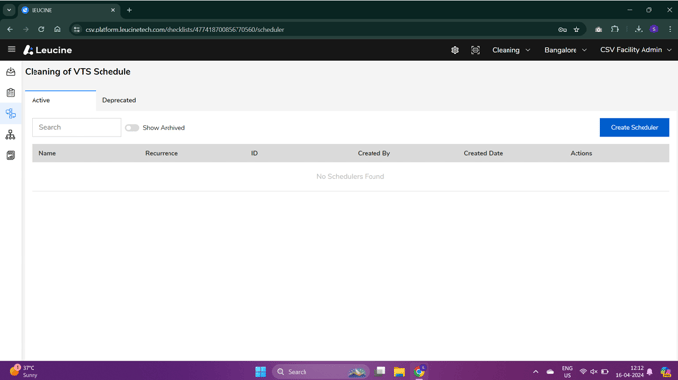Open the reports icon at the sidebar bottom
The width and height of the screenshot is (678, 380).
coord(11,156)
